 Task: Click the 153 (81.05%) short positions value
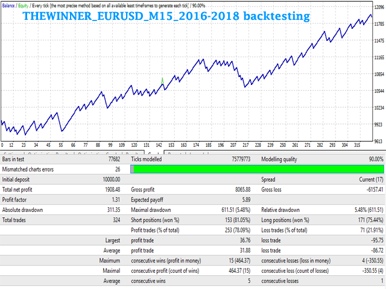tap(238, 220)
